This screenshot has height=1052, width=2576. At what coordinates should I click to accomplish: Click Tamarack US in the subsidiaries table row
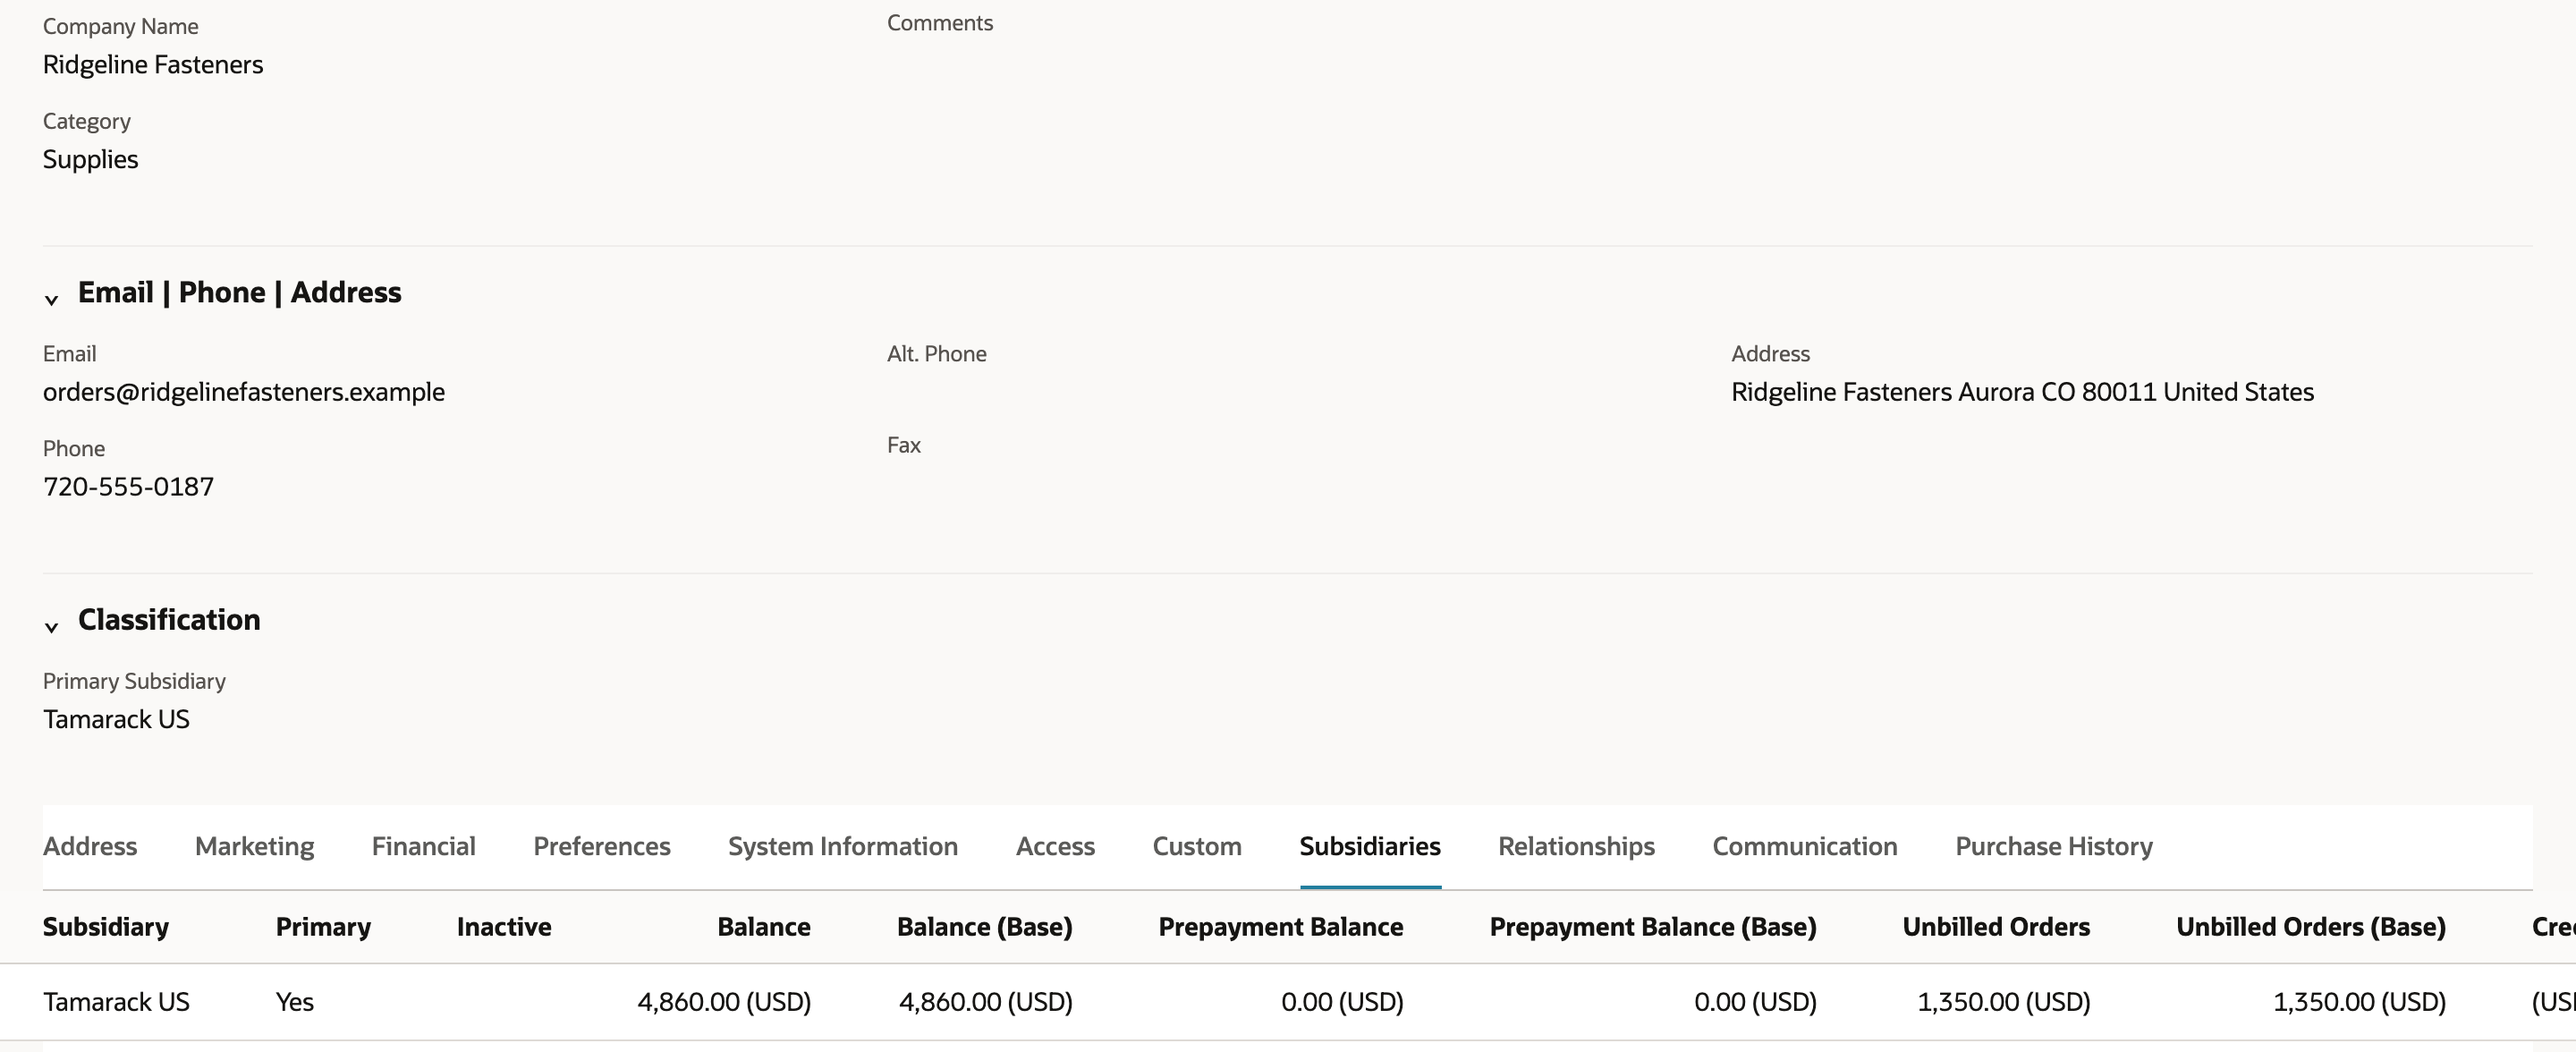pyautogui.click(x=116, y=1002)
